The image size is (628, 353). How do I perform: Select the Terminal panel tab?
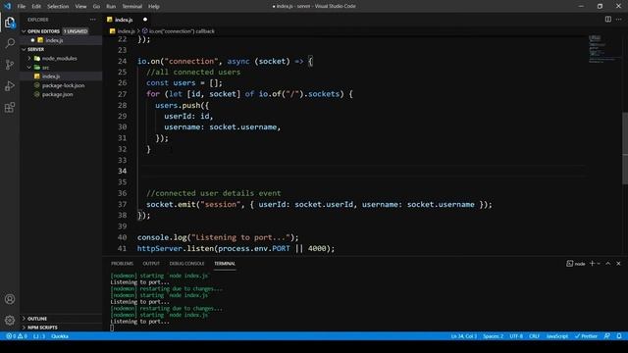pos(225,264)
